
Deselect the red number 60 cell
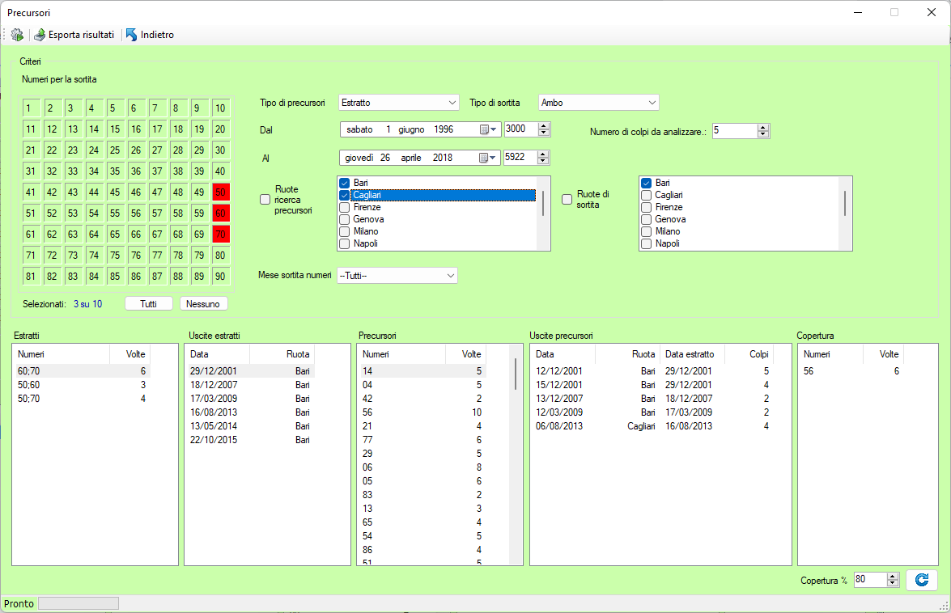pyautogui.click(x=221, y=213)
